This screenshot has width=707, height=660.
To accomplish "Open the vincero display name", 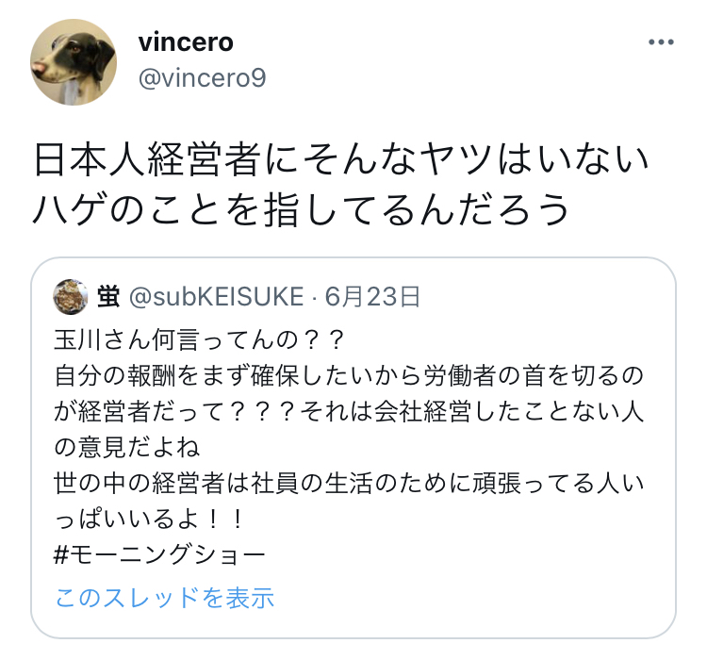I will click(x=186, y=42).
